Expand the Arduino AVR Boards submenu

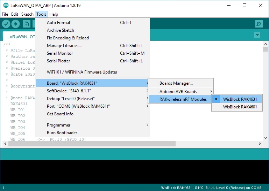click(x=181, y=91)
